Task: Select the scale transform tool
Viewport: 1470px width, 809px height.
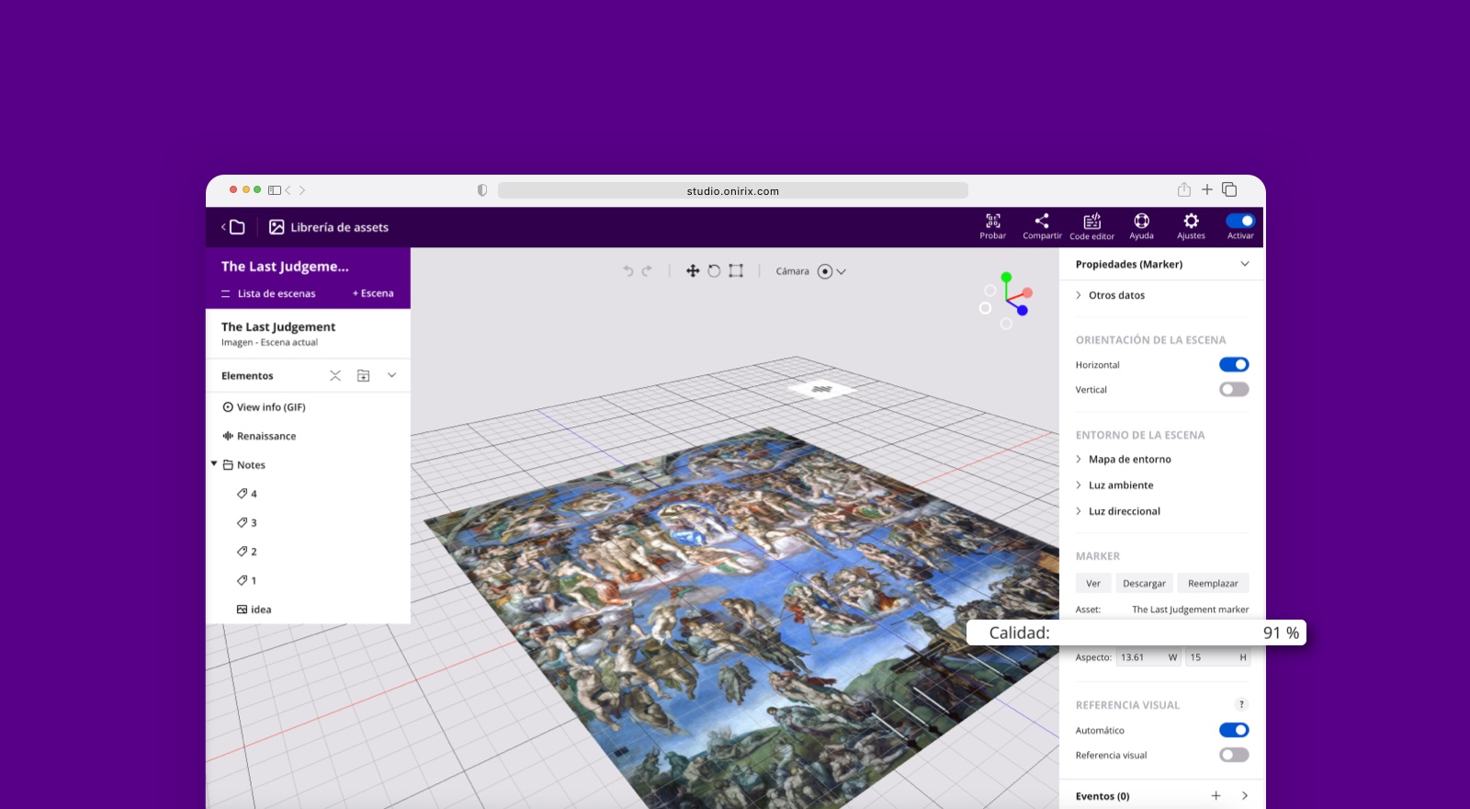Action: click(x=736, y=271)
